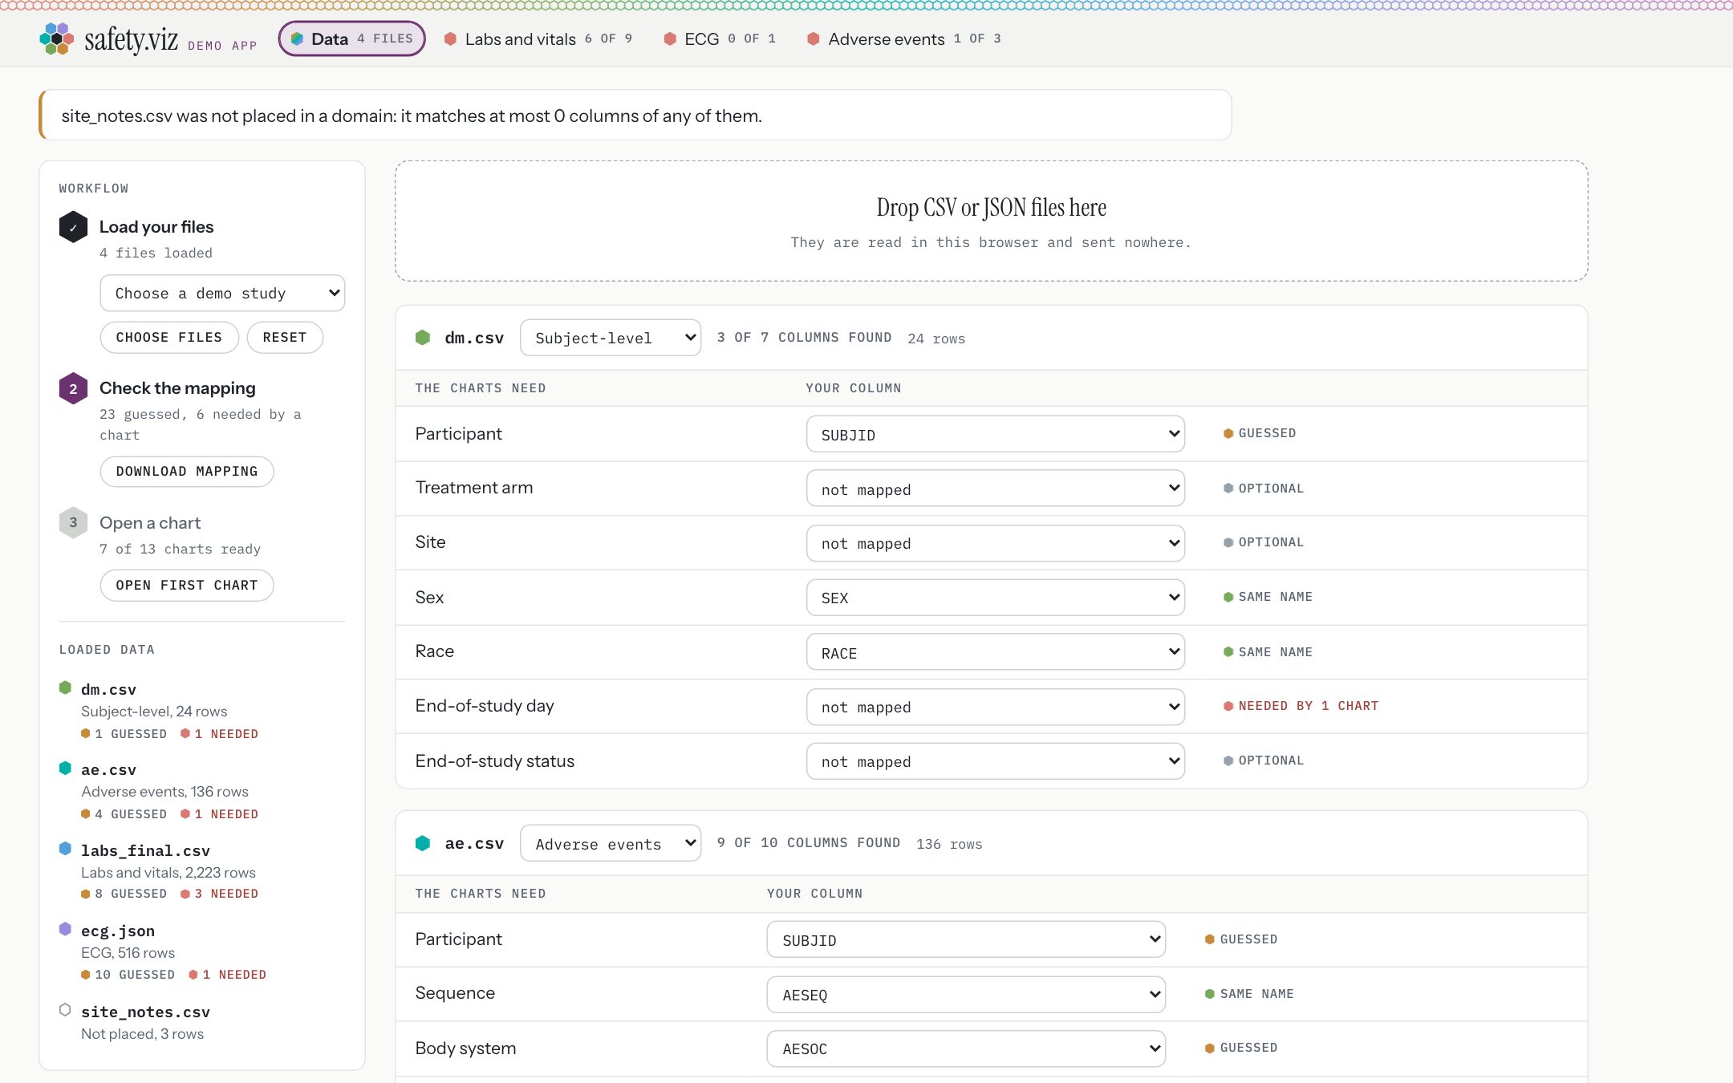1733x1083 pixels.
Task: Open Body system AESOC dropdown
Action: (x=966, y=1049)
